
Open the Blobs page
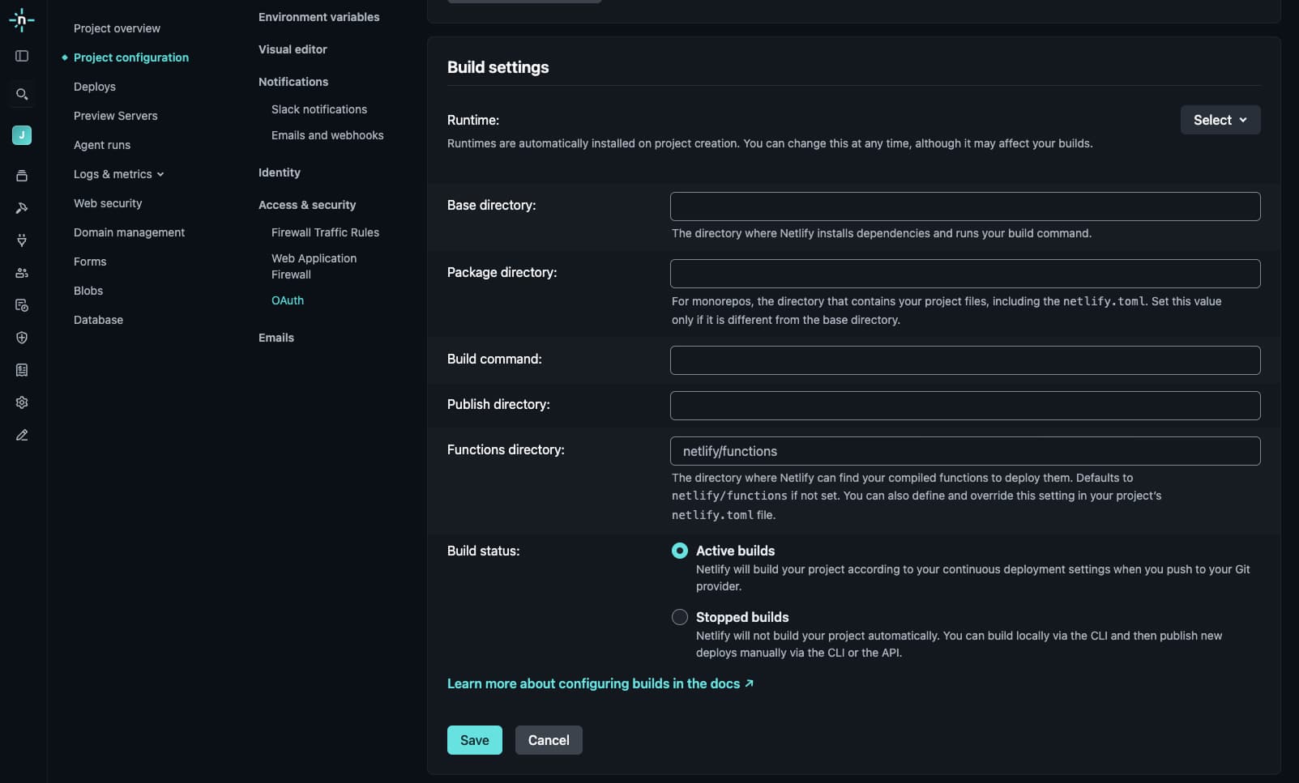(x=88, y=291)
